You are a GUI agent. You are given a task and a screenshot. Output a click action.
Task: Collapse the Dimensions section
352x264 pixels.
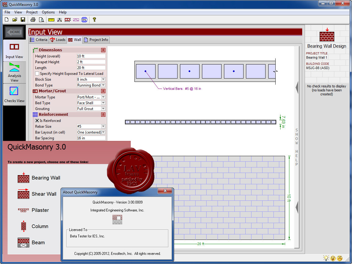tap(103, 50)
